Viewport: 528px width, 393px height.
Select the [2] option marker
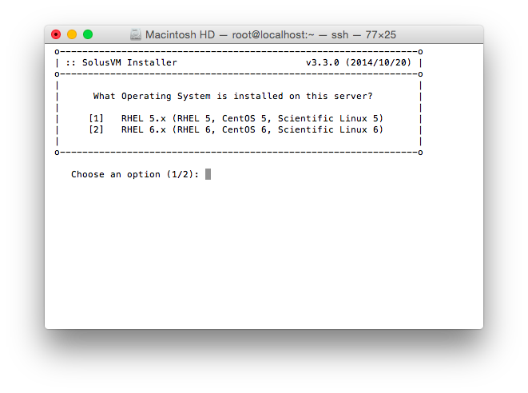(x=97, y=129)
